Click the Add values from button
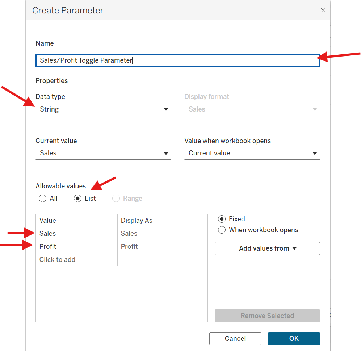Viewport: 361px width, 351px height. point(267,248)
